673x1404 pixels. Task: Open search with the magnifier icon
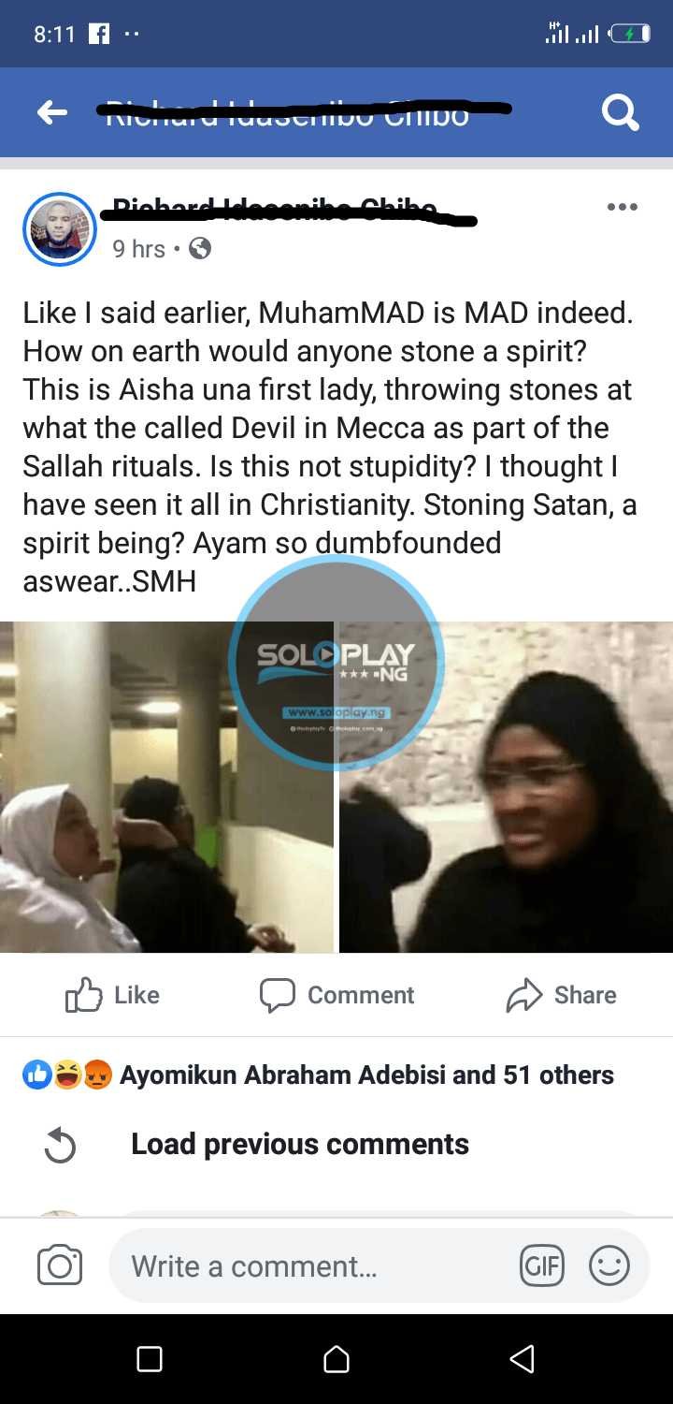pyautogui.click(x=621, y=113)
